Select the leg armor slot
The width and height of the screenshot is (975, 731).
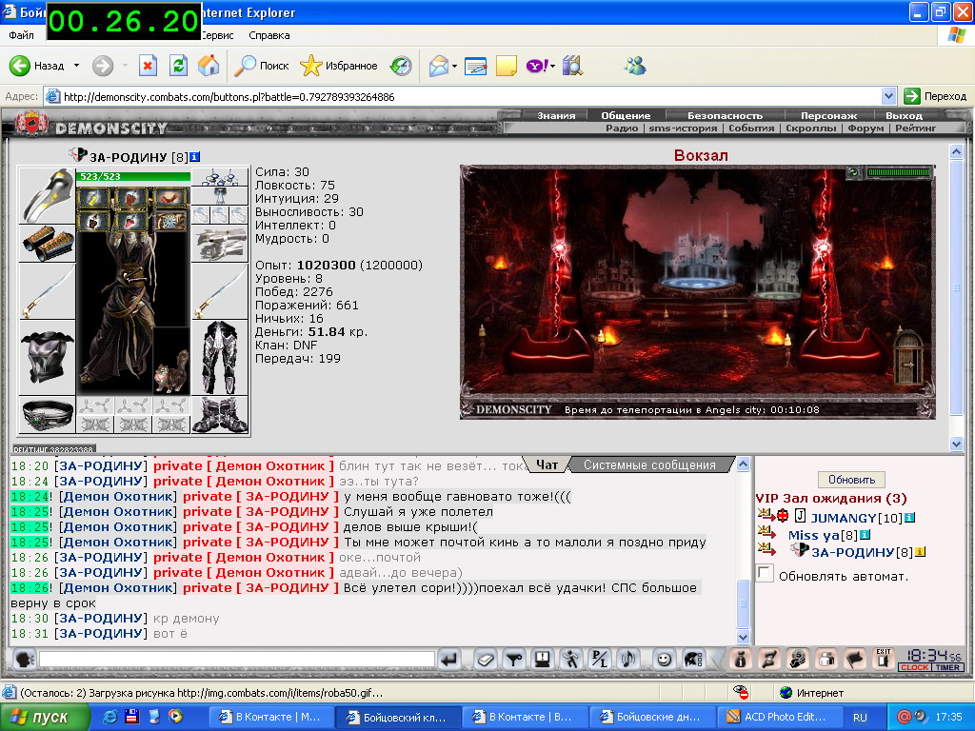(x=220, y=358)
